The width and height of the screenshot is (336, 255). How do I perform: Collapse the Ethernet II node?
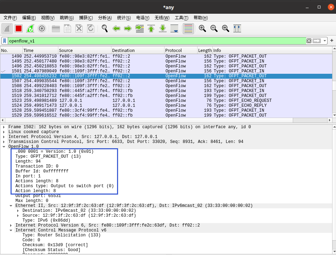point(11,206)
